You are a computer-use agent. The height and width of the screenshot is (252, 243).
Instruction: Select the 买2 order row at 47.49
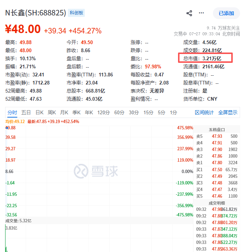[x=217, y=176]
